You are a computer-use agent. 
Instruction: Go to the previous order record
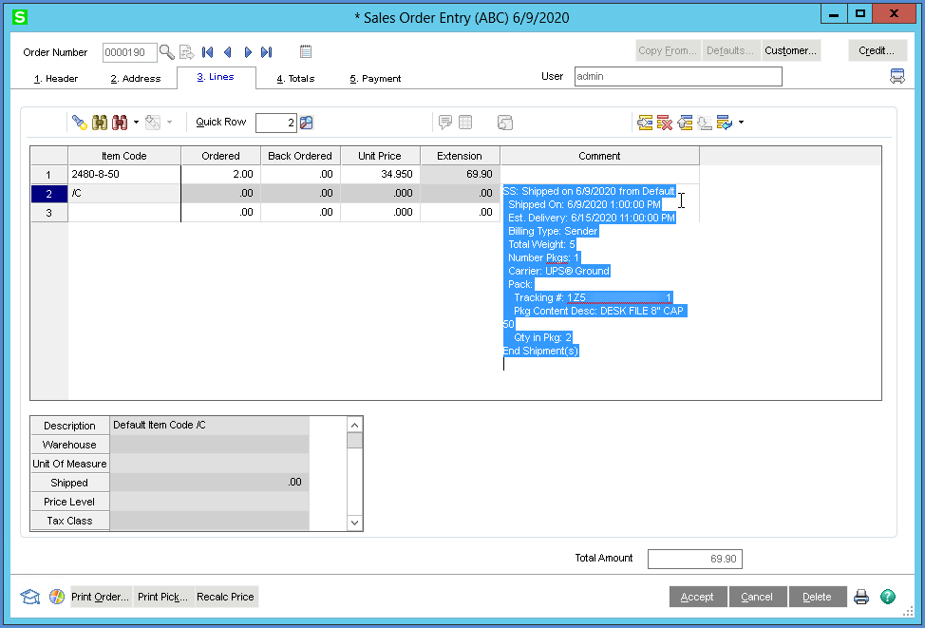pos(228,52)
